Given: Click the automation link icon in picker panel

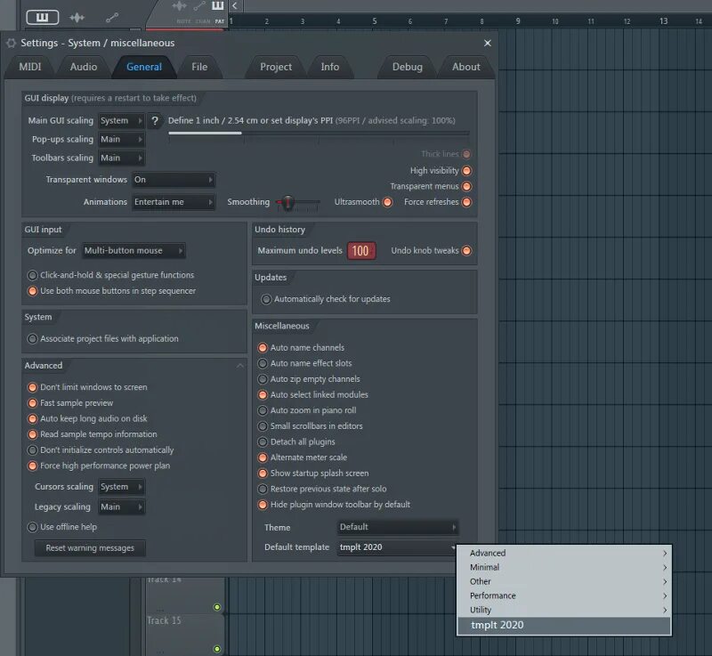Looking at the screenshot, I should click(x=112, y=18).
